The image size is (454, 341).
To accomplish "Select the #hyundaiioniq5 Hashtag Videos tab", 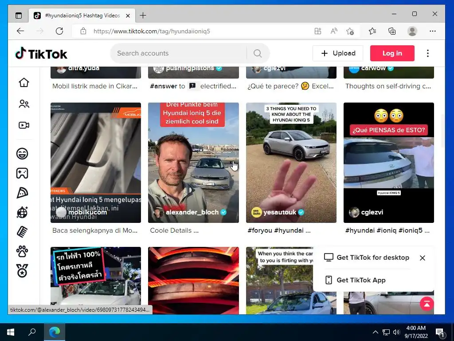I will [82, 16].
